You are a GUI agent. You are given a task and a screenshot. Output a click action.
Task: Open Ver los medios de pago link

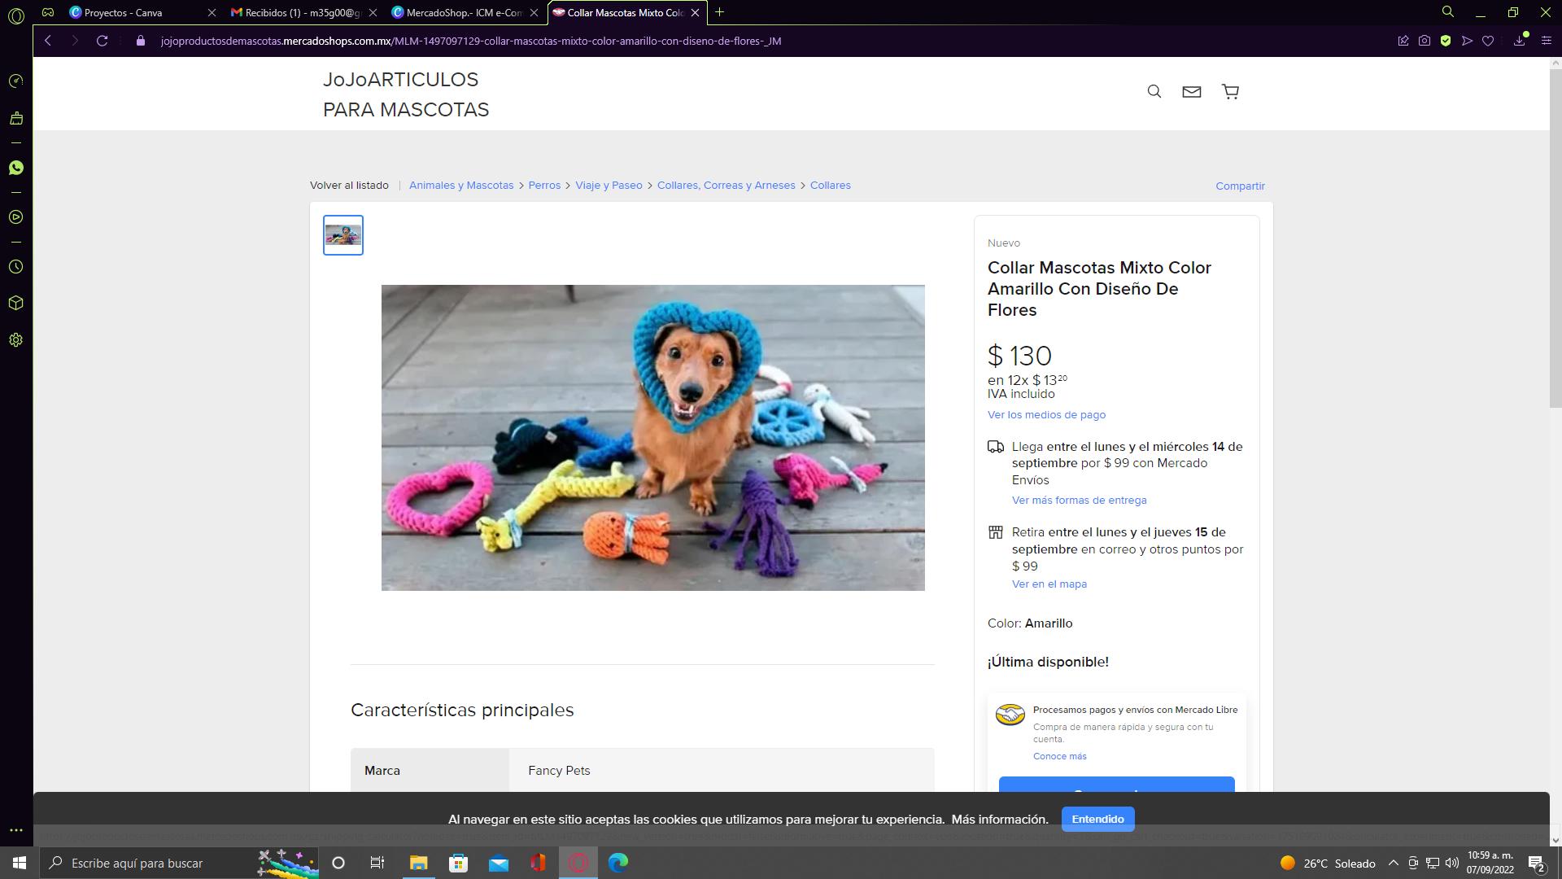coord(1046,414)
